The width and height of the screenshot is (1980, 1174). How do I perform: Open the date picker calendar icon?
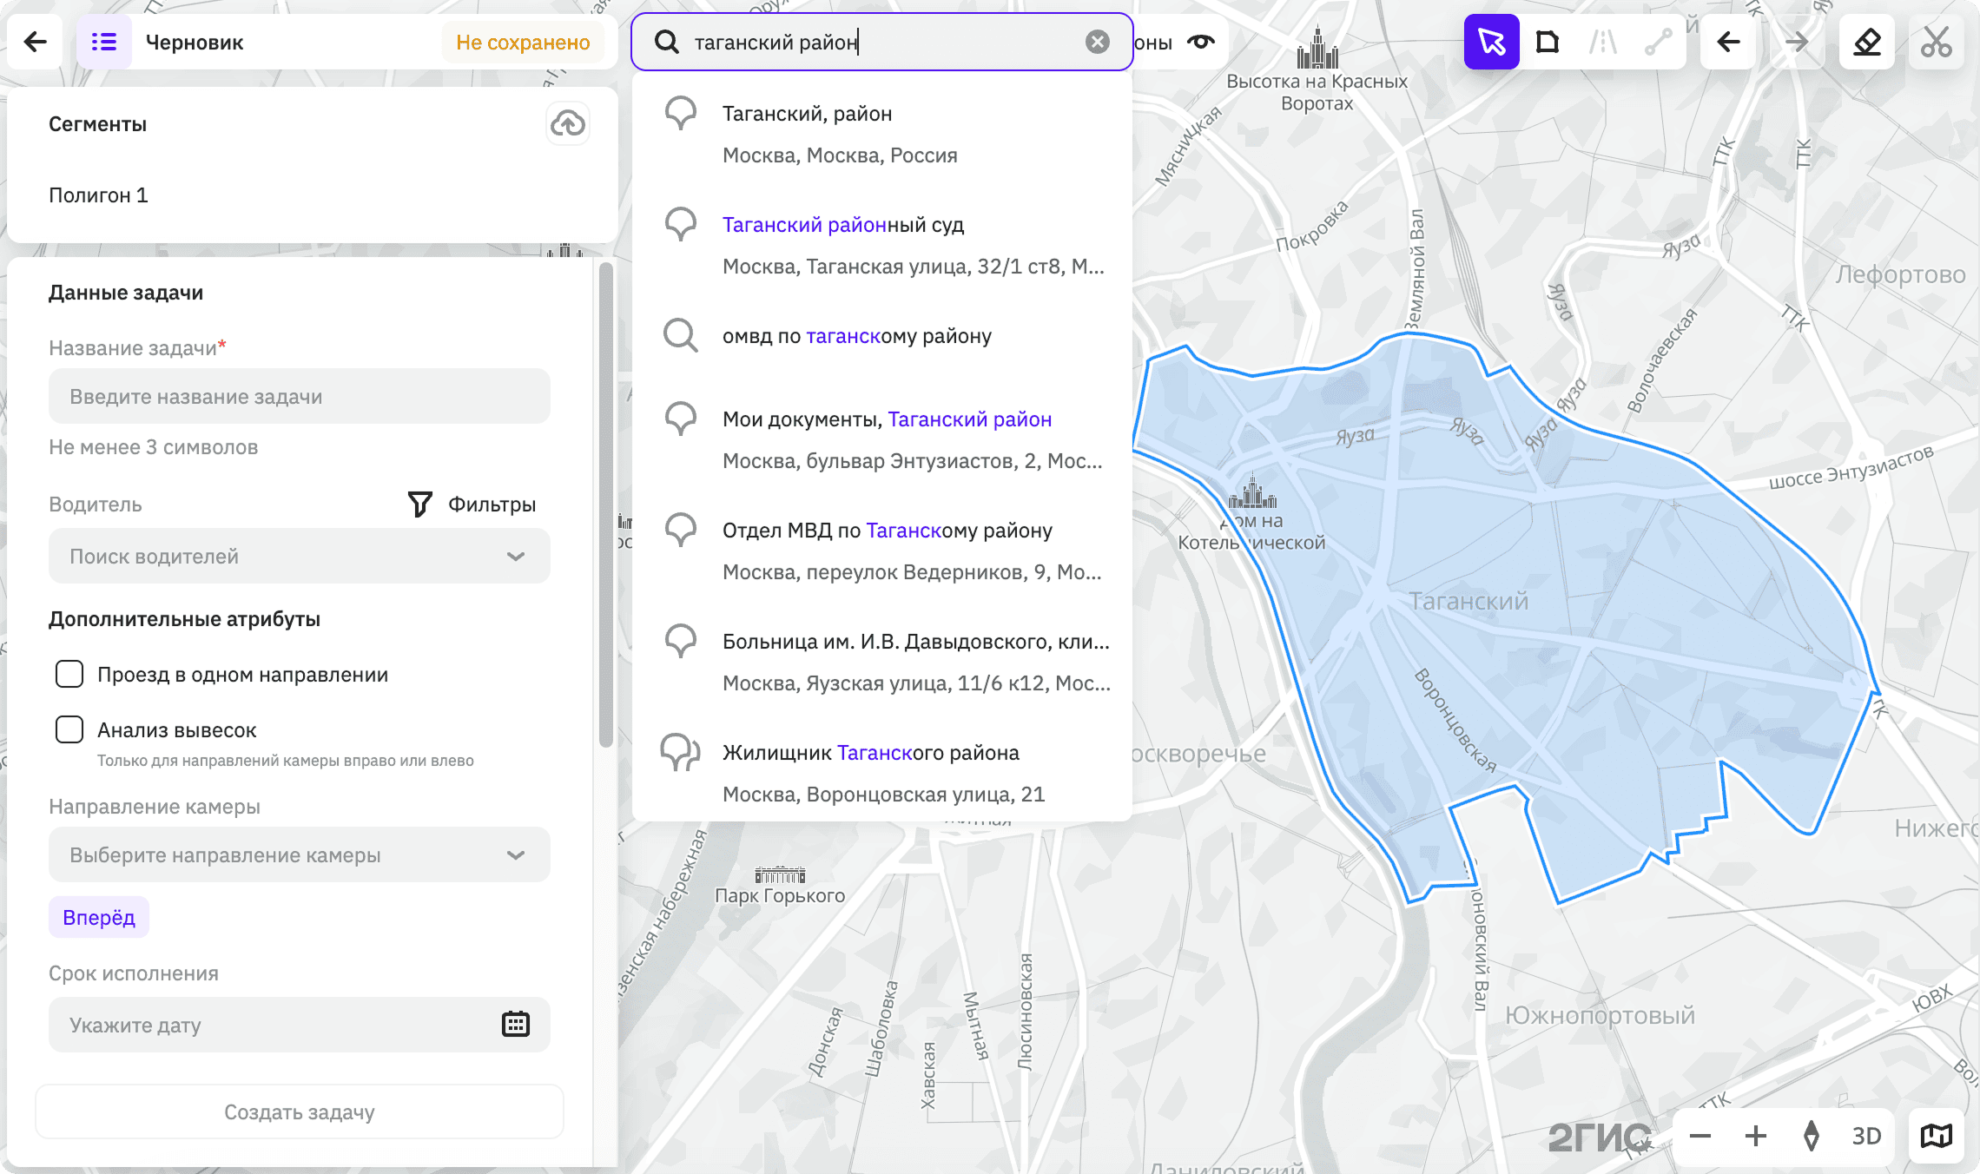[516, 1025]
